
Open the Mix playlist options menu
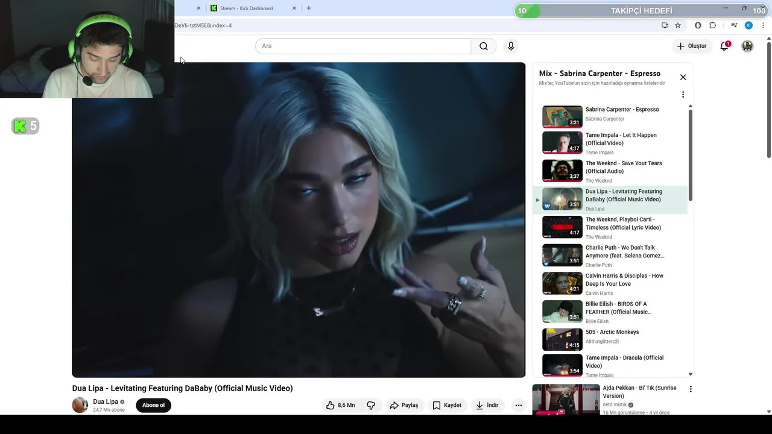[683, 95]
